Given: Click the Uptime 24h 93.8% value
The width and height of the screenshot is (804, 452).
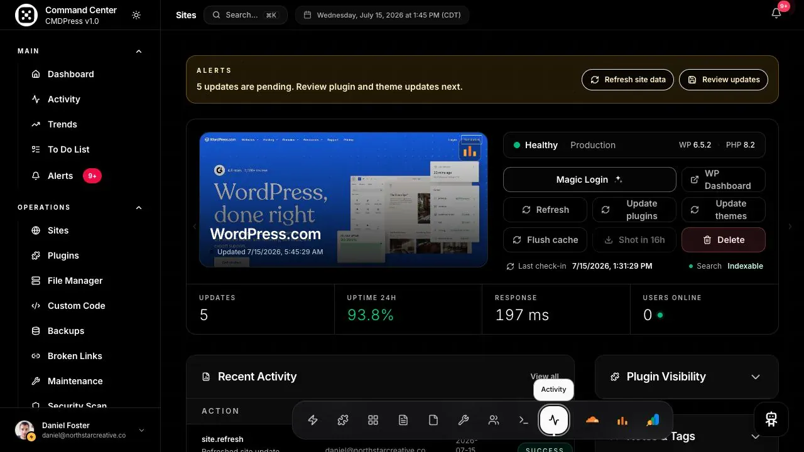Looking at the screenshot, I should tap(371, 315).
